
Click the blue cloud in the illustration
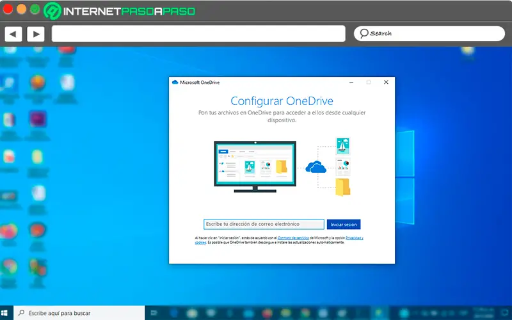coord(316,167)
